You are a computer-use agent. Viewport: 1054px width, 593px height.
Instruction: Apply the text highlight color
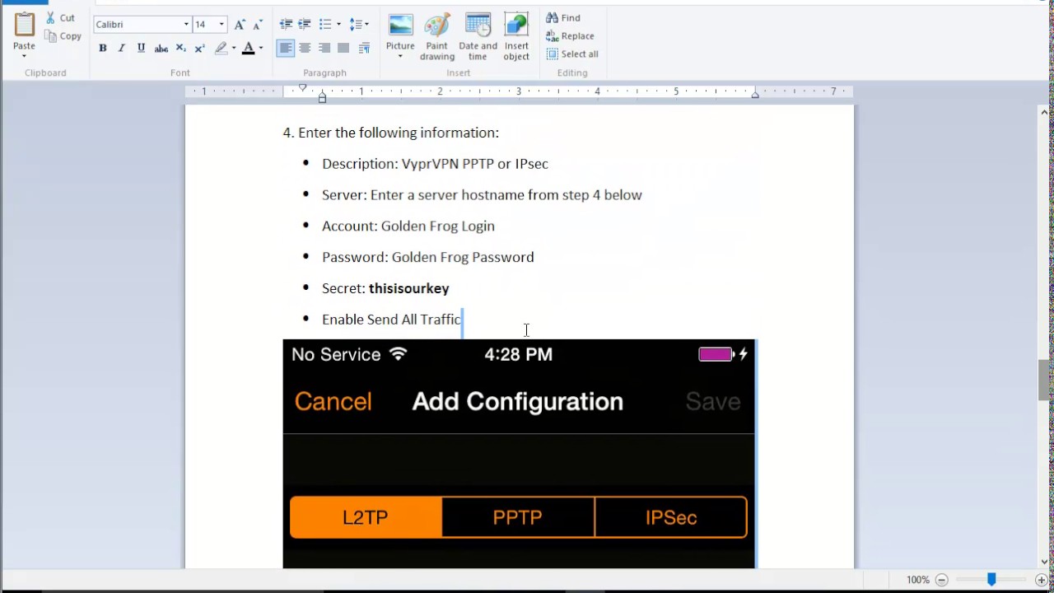click(x=221, y=49)
